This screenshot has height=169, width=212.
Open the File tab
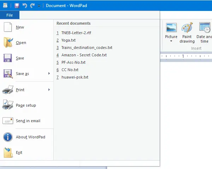(x=10, y=15)
